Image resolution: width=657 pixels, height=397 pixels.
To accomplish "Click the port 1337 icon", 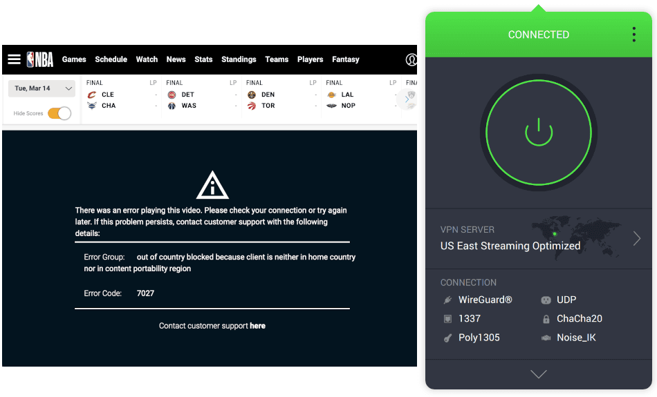I will pos(447,319).
